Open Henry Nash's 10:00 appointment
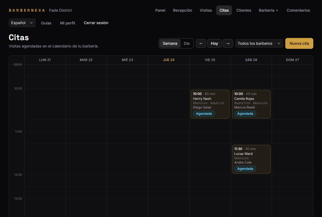The height and width of the screenshot is (217, 322). [210, 104]
